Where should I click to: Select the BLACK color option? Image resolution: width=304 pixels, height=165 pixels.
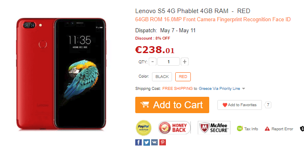162,77
